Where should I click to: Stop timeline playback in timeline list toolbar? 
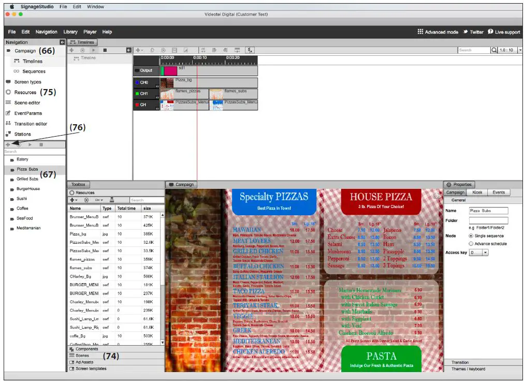point(105,50)
